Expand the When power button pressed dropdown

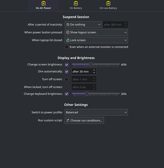click(96, 32)
